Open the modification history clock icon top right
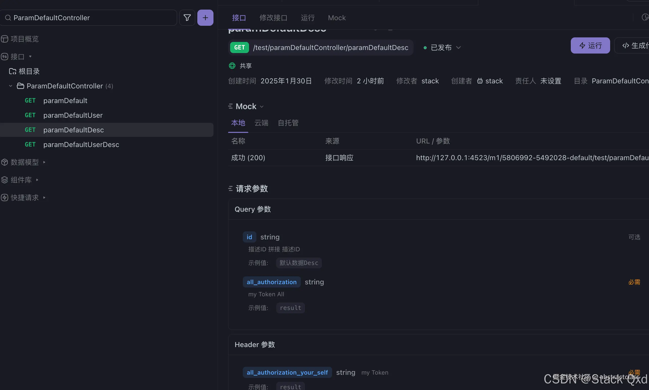 645,17
